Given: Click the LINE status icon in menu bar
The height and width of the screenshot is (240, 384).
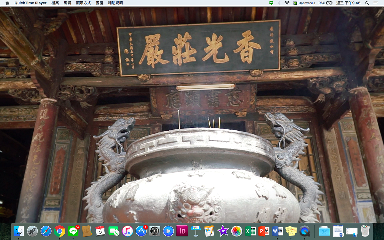Looking at the screenshot, I should [271, 3].
